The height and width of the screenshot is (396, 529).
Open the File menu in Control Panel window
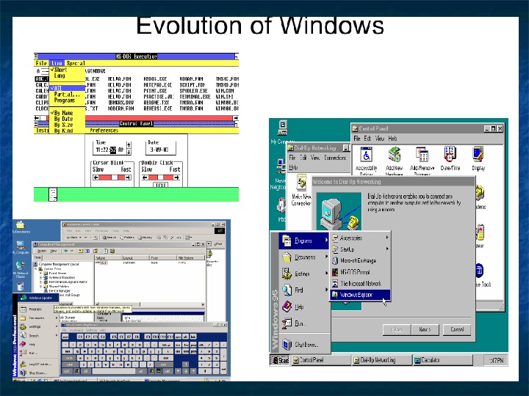357,139
